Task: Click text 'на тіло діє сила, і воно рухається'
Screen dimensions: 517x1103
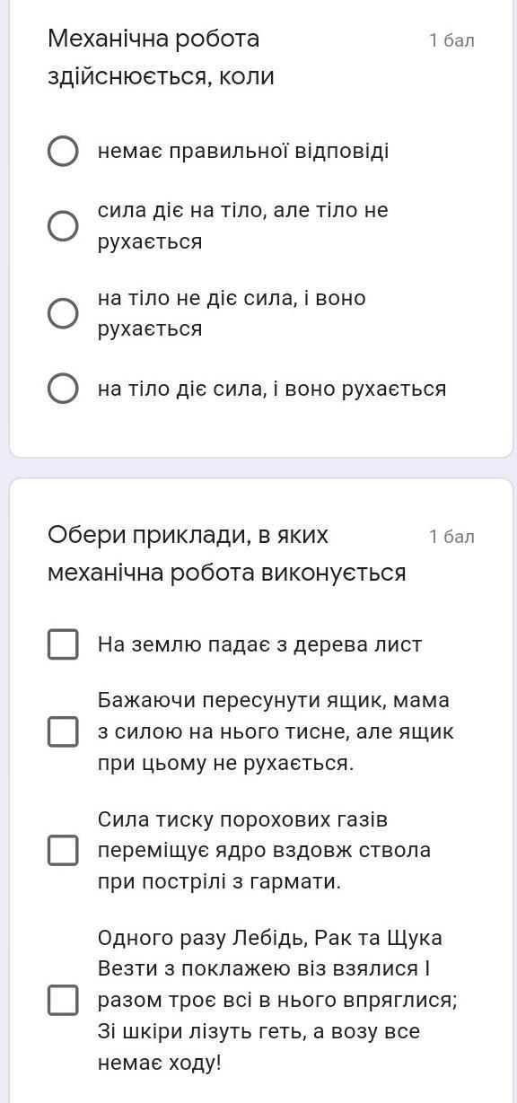Action: [x=272, y=389]
